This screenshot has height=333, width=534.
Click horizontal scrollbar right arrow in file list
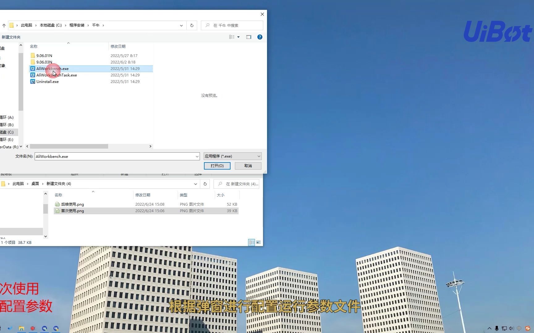click(x=150, y=146)
